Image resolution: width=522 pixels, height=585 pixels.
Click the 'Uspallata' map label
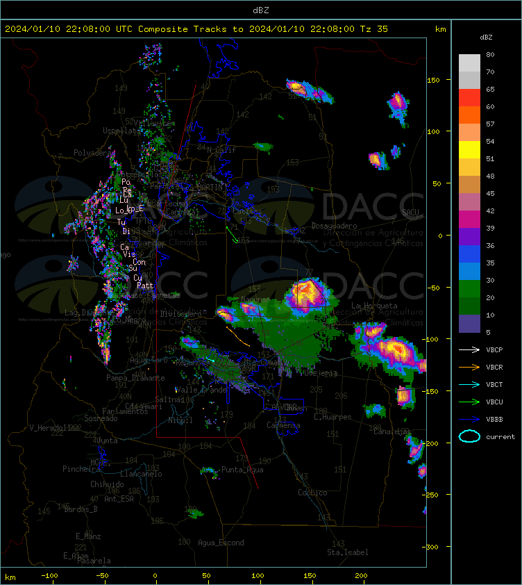(121, 131)
